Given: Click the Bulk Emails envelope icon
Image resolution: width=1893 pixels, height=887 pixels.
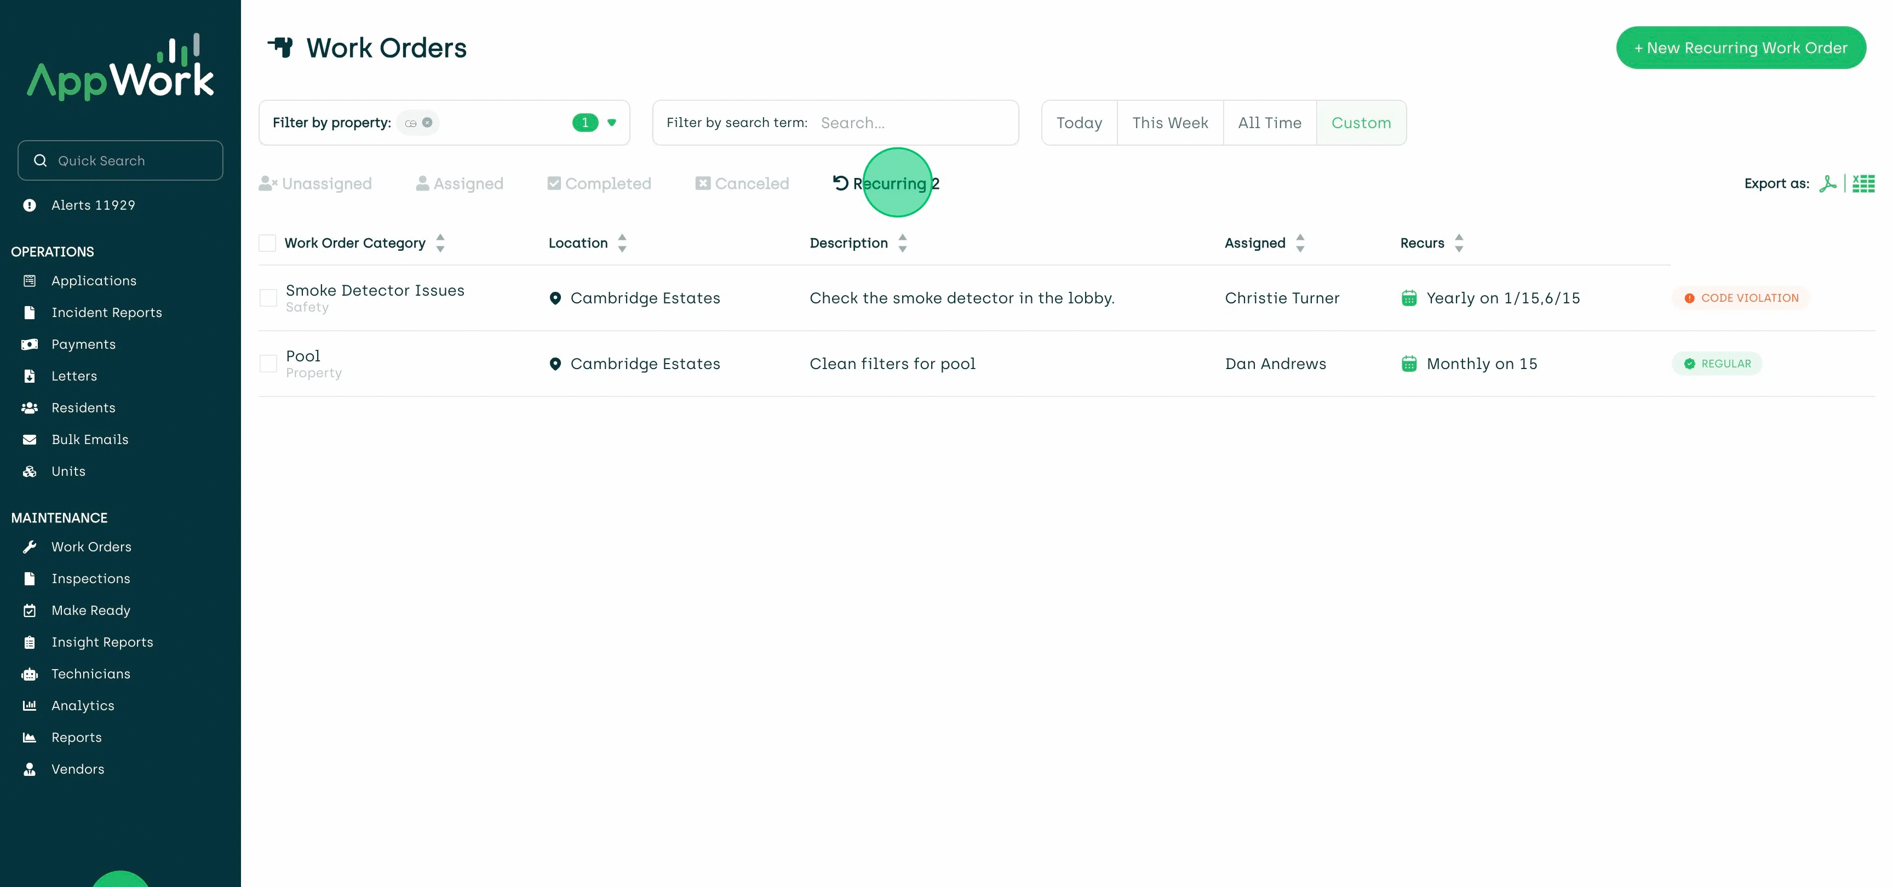Looking at the screenshot, I should [30, 440].
